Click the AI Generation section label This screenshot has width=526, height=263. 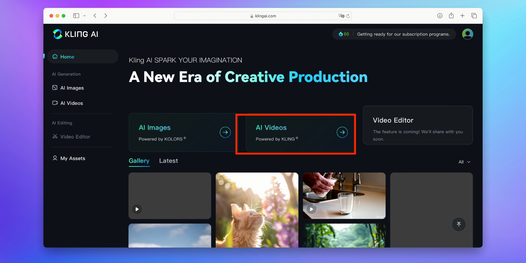pos(66,74)
